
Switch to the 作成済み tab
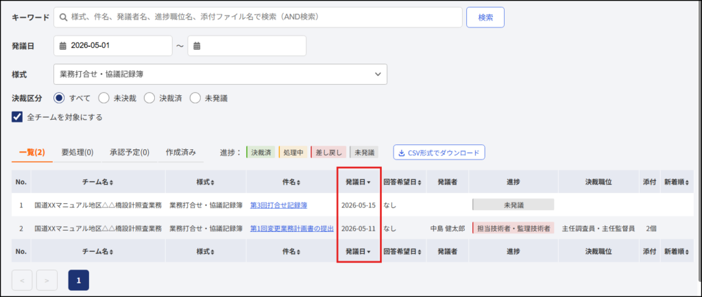click(x=180, y=153)
